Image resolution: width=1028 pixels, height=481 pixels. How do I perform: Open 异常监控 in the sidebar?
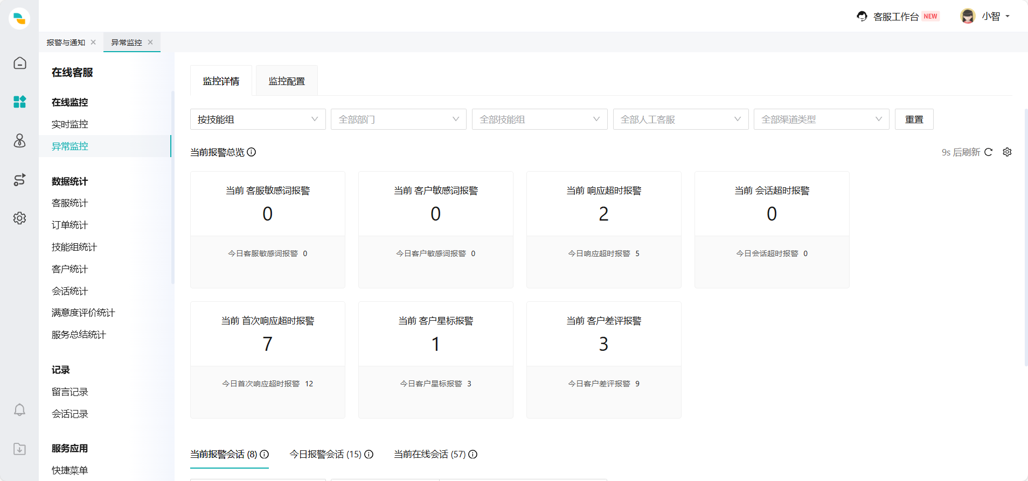[x=105, y=146]
